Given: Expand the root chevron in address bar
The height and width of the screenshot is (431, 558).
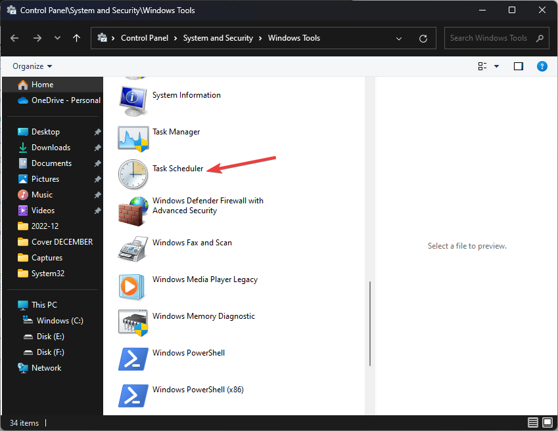Looking at the screenshot, I should 113,38.
